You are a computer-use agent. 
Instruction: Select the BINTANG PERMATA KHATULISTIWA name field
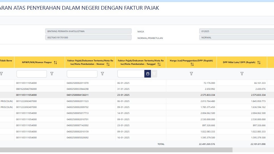88,31
